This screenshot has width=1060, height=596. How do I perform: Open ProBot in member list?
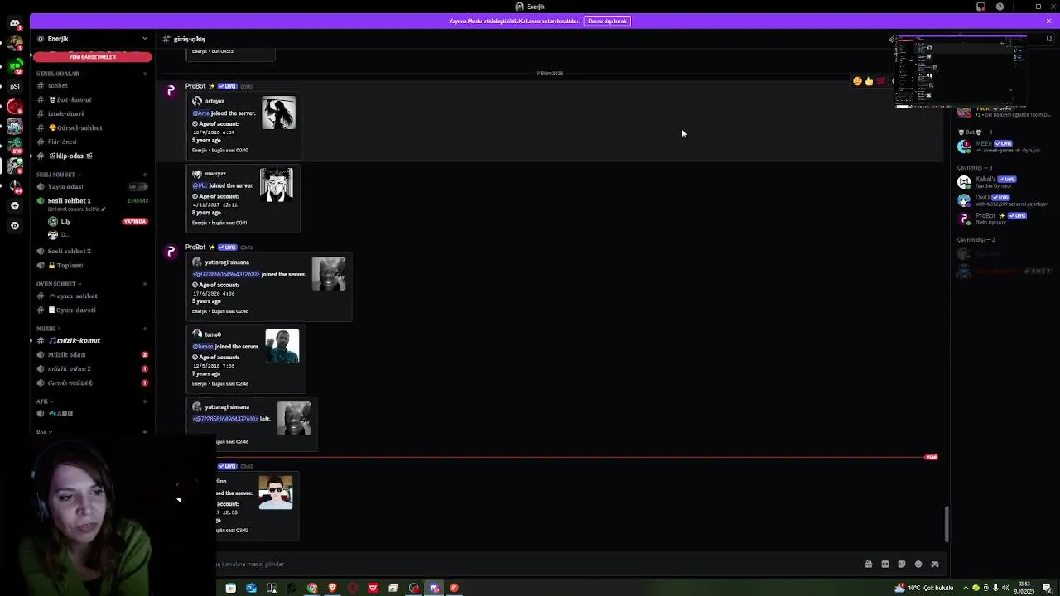pyautogui.click(x=1002, y=219)
